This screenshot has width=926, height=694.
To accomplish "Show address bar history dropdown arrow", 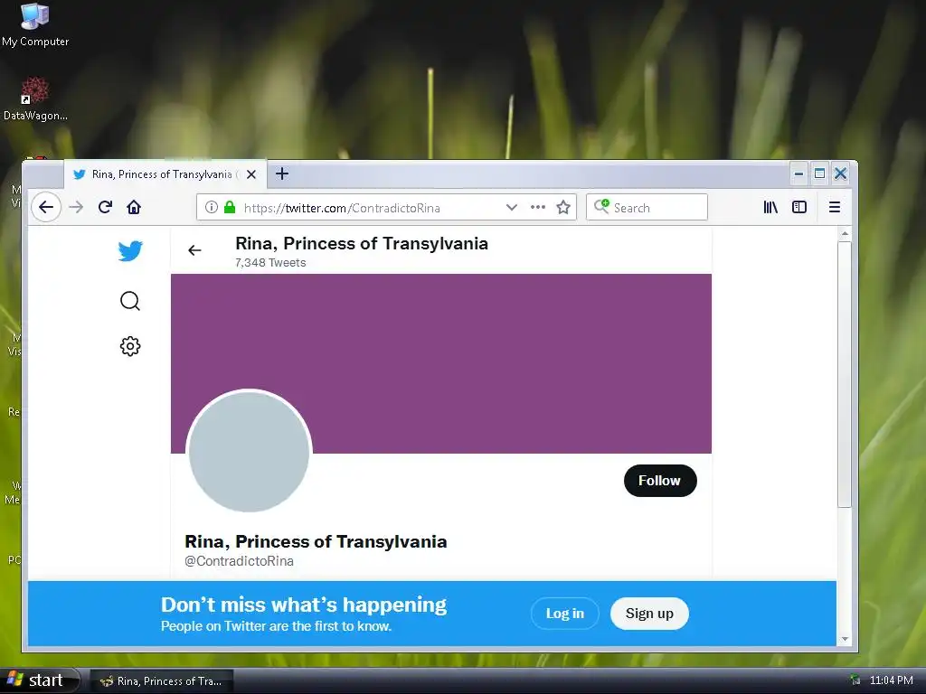I will (x=512, y=207).
